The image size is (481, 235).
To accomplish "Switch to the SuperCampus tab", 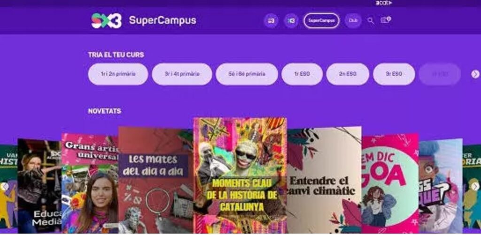I will tap(321, 21).
